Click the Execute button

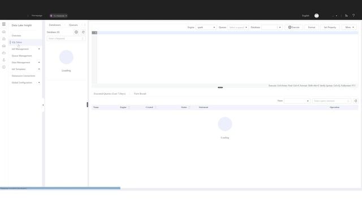294,28
